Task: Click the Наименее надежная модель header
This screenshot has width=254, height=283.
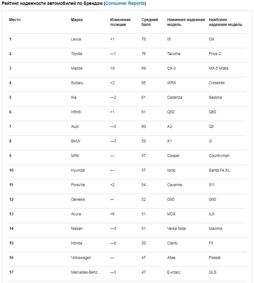Action: (186, 22)
